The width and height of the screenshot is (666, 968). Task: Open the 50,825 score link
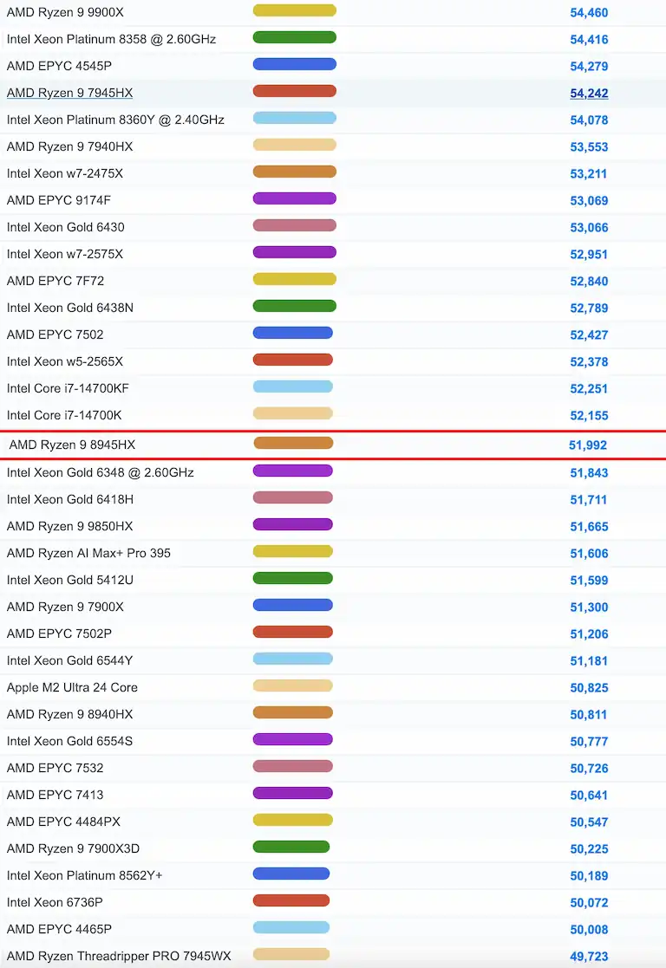coord(589,688)
